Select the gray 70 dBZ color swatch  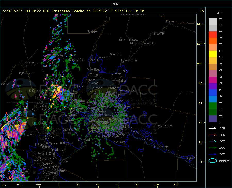click(212, 28)
